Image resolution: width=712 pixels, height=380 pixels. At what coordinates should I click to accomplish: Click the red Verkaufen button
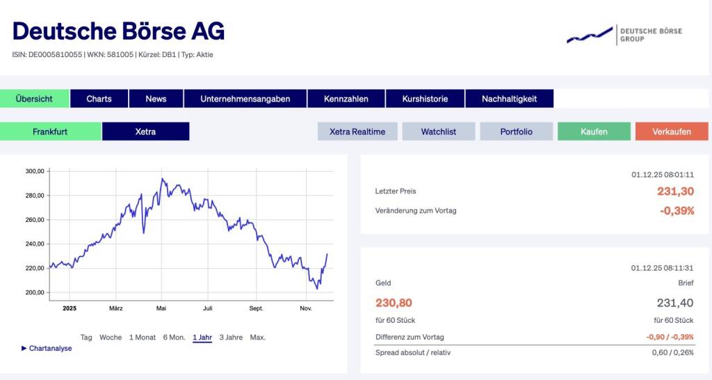(x=671, y=132)
